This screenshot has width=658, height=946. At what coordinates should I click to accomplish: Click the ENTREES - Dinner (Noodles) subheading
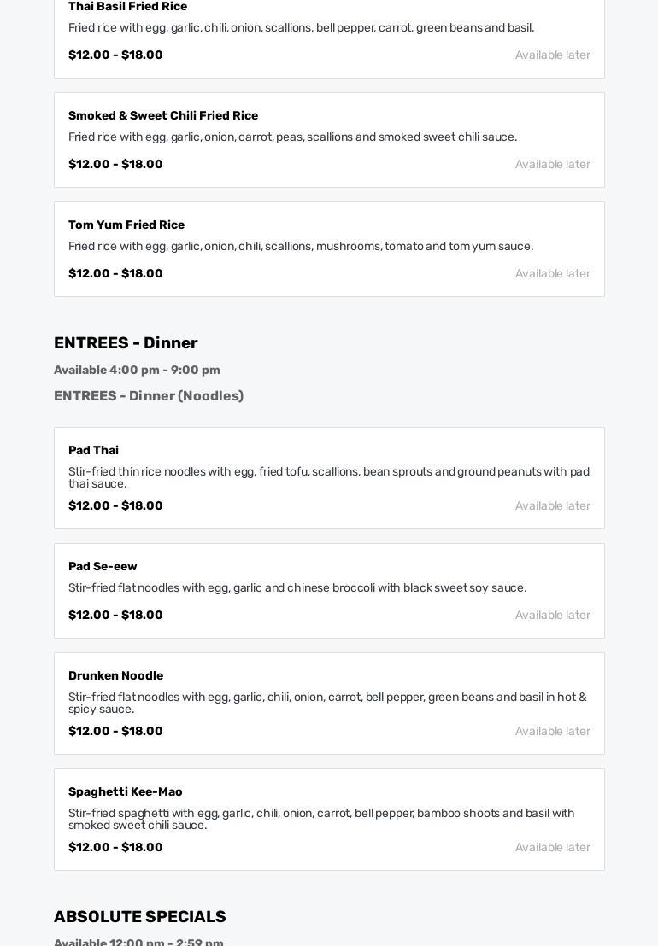[x=149, y=396]
